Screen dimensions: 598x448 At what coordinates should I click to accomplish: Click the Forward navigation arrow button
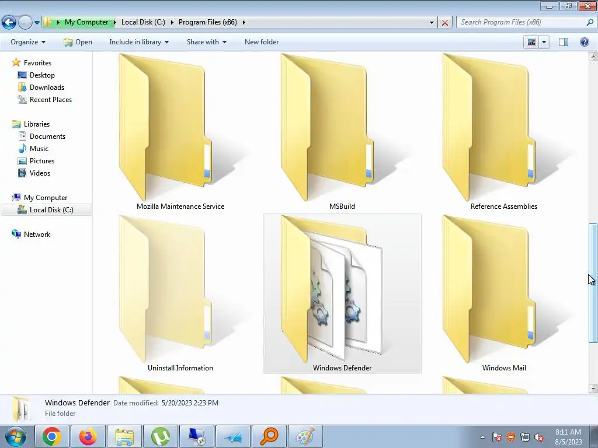click(25, 22)
